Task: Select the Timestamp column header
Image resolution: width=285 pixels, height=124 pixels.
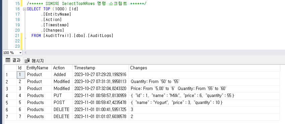Action: [100, 68]
